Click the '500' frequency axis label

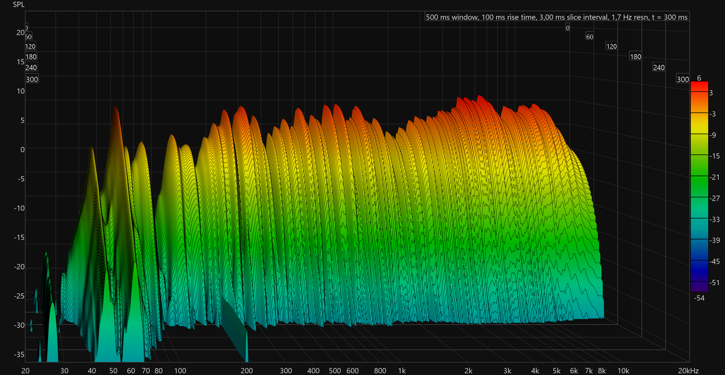pos(335,371)
